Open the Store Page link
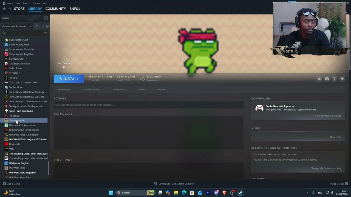This screenshot has width=351, height=197. [x=64, y=89]
